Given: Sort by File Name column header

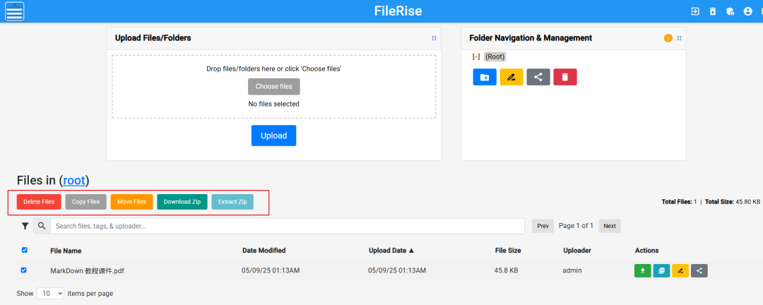Looking at the screenshot, I should pos(66,251).
